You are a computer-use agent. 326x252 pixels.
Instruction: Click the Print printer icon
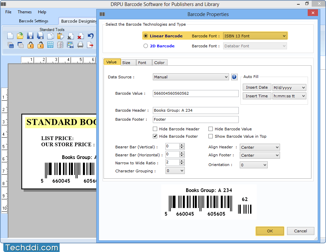80,45
